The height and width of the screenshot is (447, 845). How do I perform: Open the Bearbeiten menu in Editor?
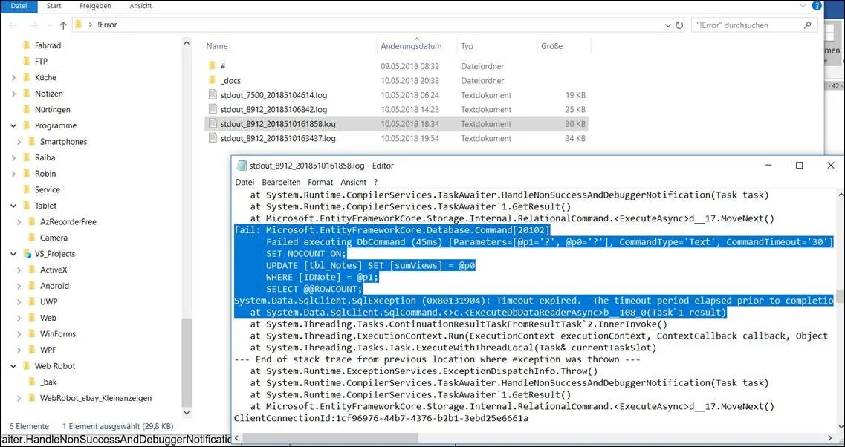tap(282, 182)
